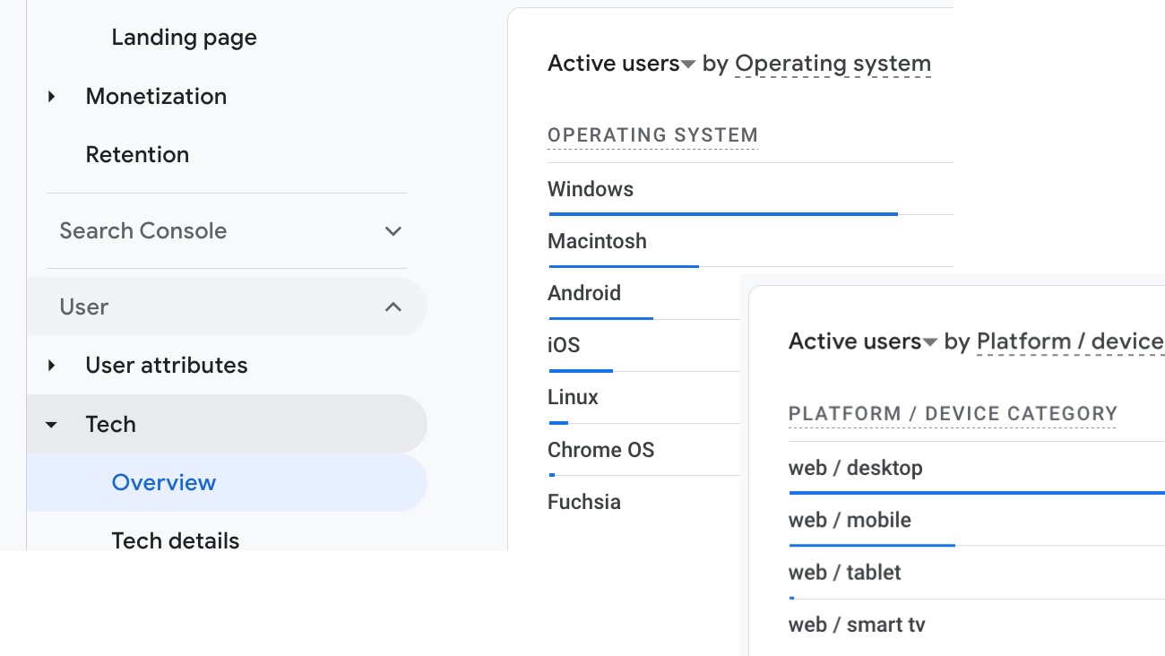
Task: Click the Operating system dimension link
Action: 833,64
